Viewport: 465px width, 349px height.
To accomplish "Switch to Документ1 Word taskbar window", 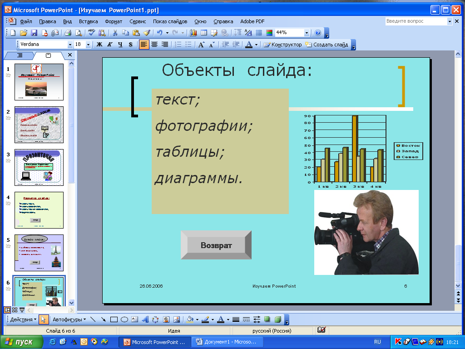I will pos(228,342).
